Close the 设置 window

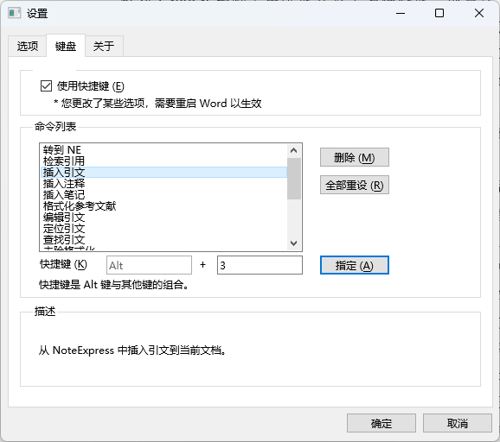coord(479,13)
